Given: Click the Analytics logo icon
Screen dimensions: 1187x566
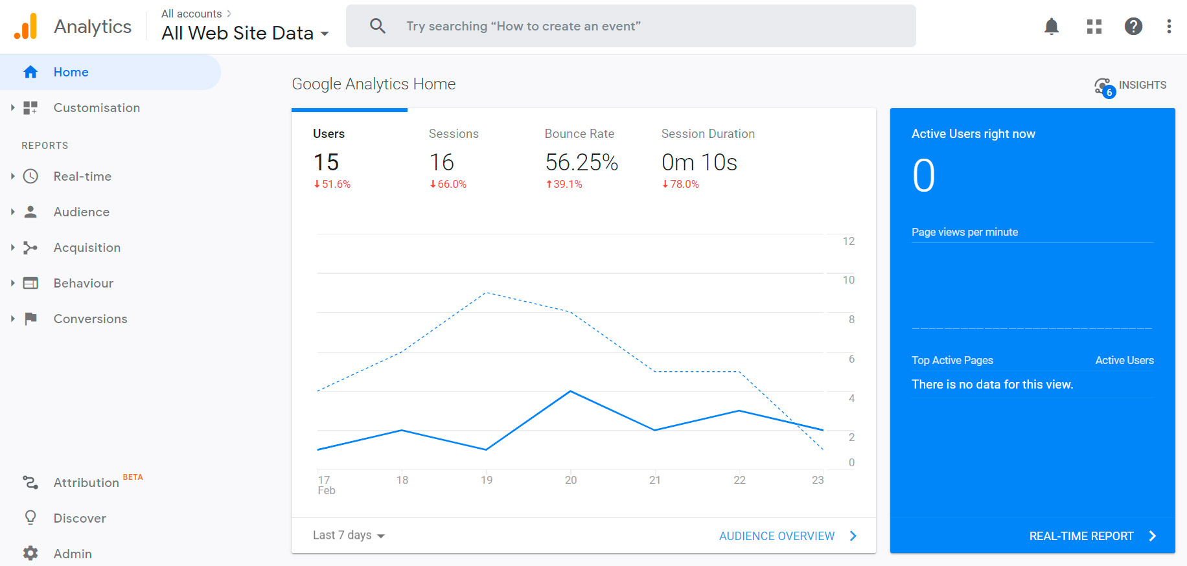Looking at the screenshot, I should (26, 27).
